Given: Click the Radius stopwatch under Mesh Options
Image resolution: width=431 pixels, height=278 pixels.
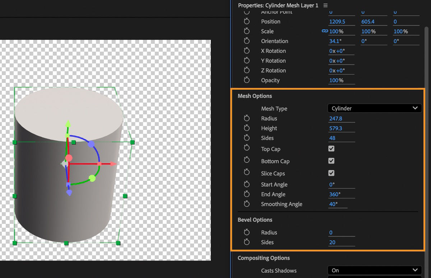Looking at the screenshot, I should click(246, 118).
